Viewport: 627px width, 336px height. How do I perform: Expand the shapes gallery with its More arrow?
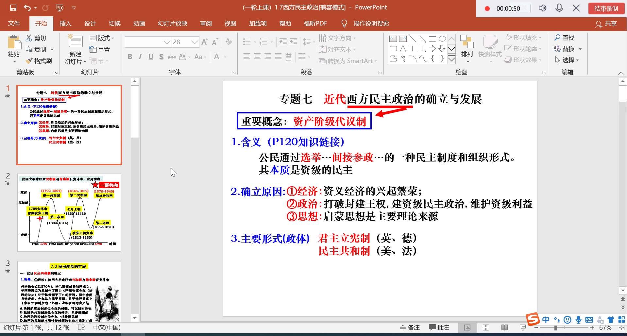pyautogui.click(x=452, y=59)
